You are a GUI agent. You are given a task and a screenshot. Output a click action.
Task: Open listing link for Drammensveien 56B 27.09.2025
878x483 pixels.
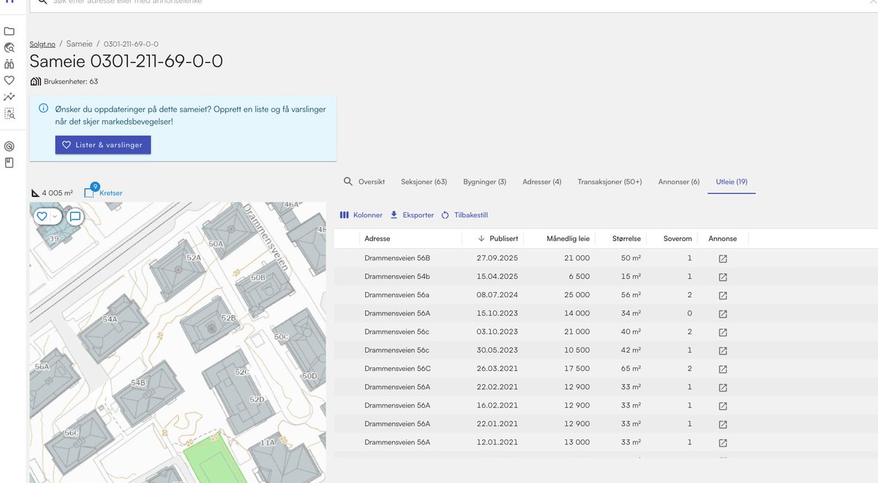point(723,258)
